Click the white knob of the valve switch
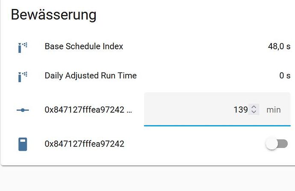The image size is (295, 191). (271, 144)
